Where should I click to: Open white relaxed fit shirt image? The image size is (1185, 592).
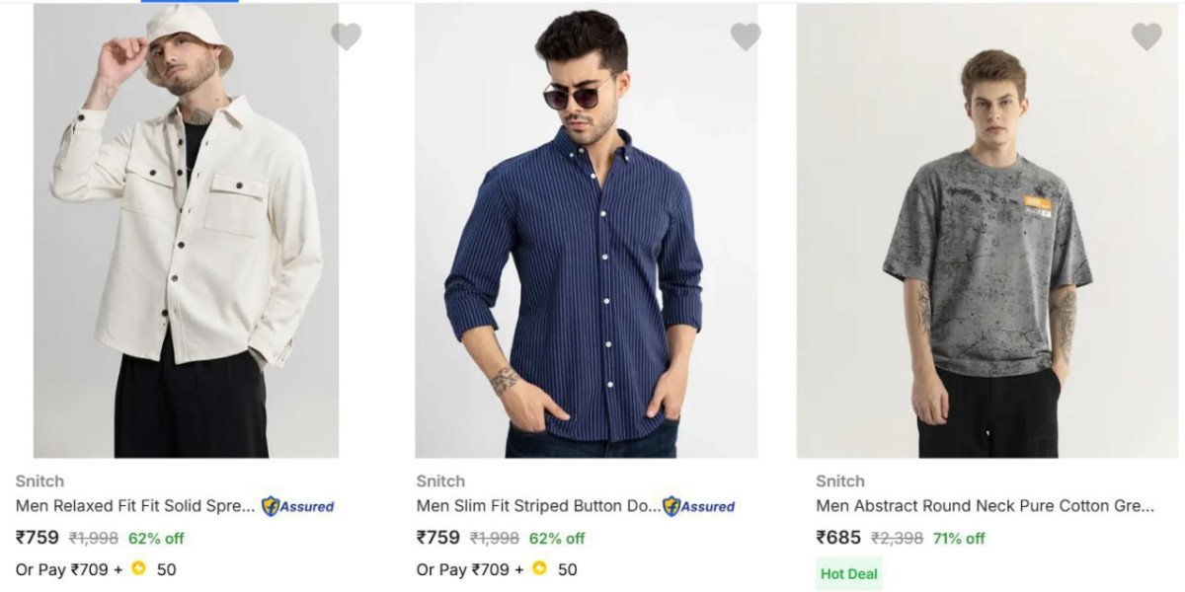coord(186,230)
